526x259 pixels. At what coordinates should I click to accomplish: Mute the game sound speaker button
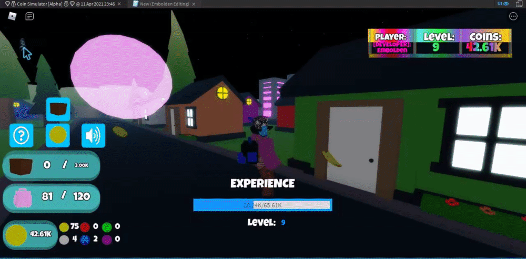93,135
